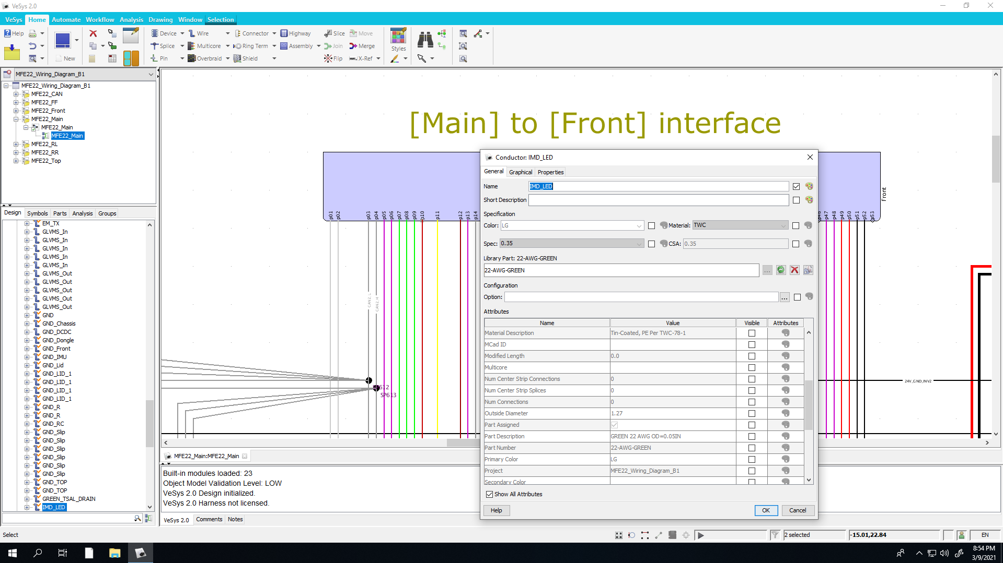Click the binoculars find icon
The height and width of the screenshot is (563, 1003).
click(x=425, y=39)
